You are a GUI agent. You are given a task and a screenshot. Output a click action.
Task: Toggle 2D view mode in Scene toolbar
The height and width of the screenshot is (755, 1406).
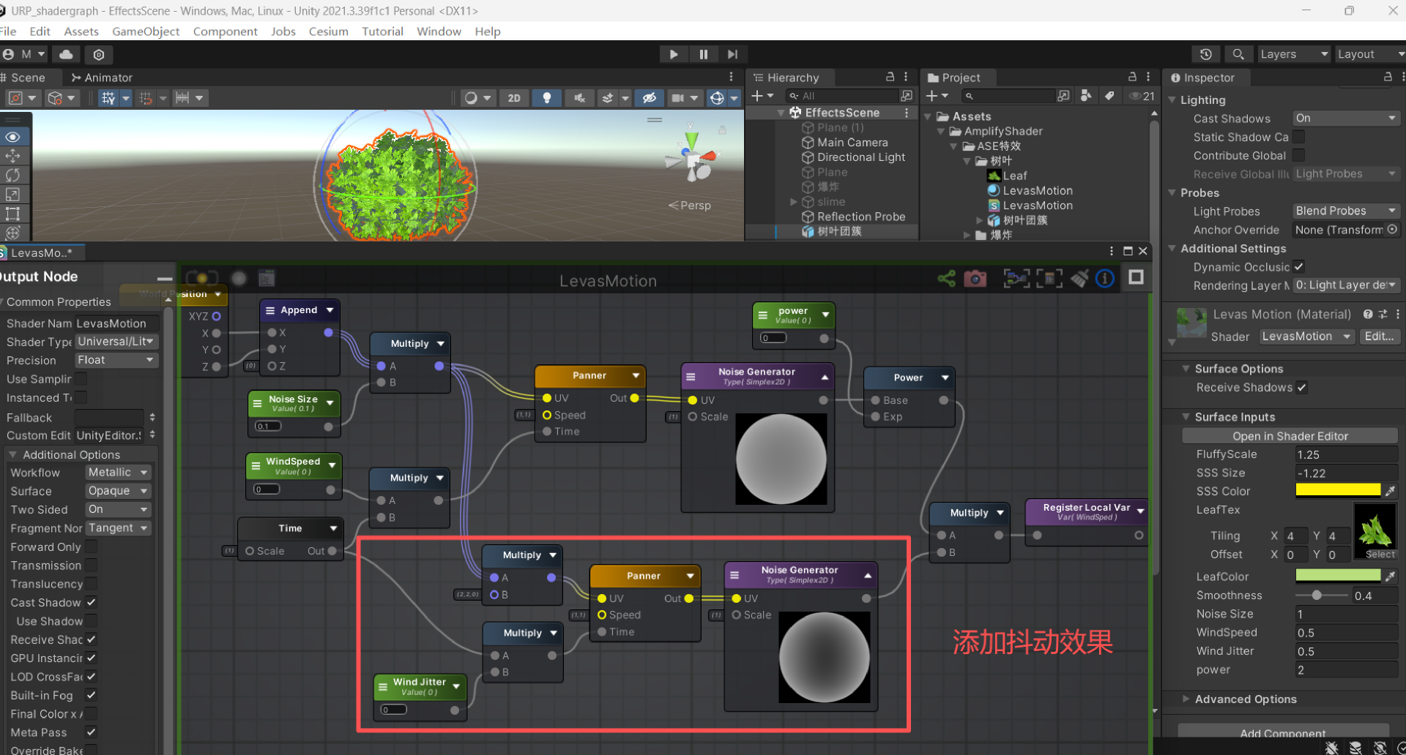coord(514,98)
